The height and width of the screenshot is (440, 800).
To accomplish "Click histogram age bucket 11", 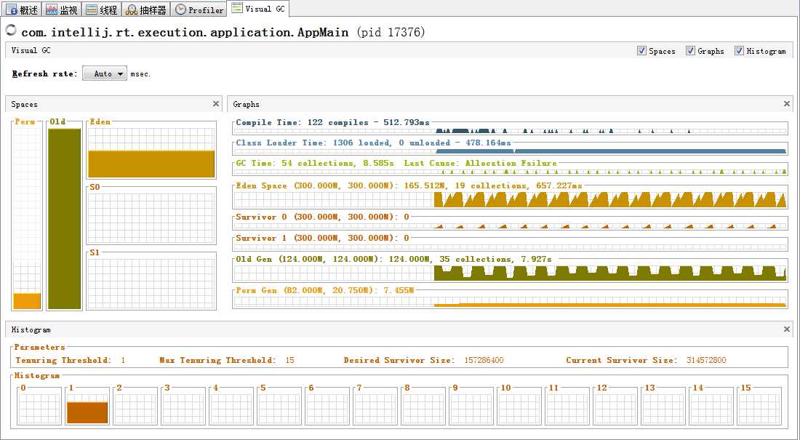I will [568, 406].
